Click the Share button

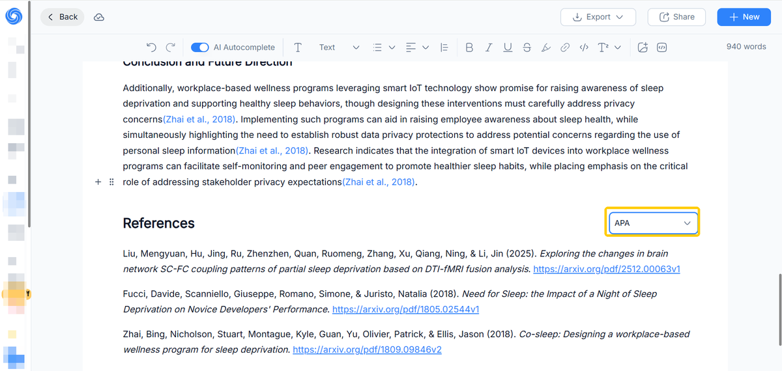676,17
